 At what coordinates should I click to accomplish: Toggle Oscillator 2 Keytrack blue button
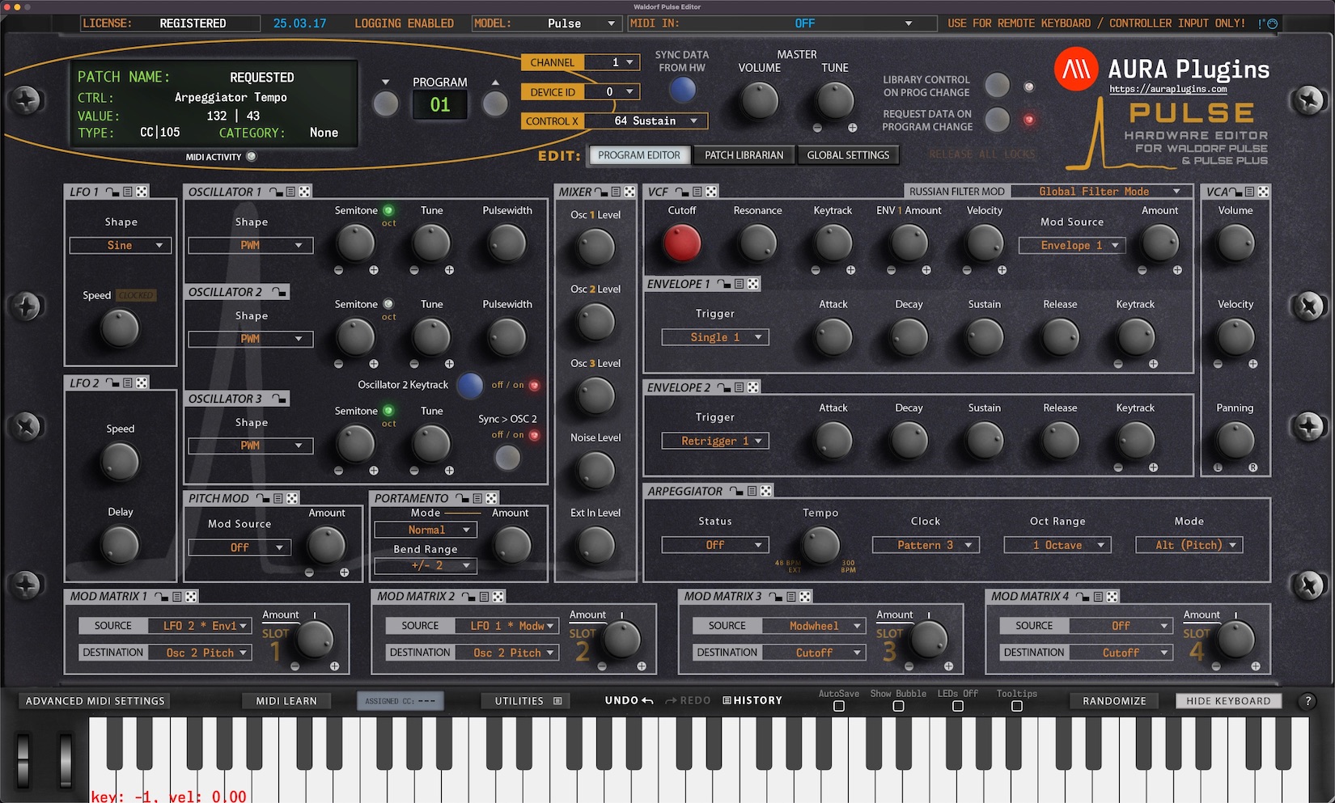(469, 386)
